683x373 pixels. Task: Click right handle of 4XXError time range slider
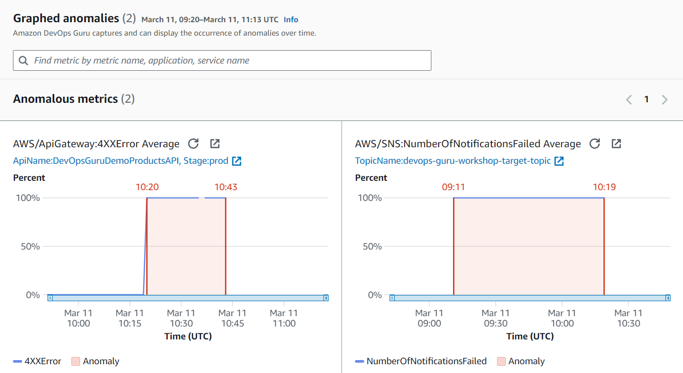[x=326, y=298]
